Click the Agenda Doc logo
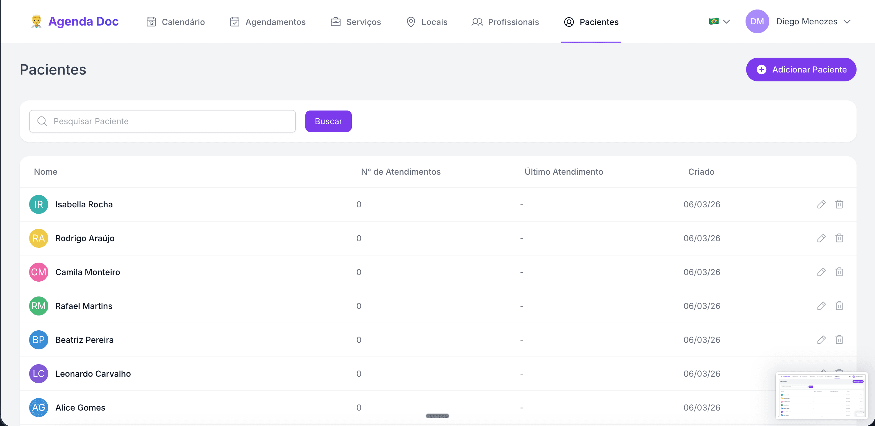This screenshot has width=875, height=426. point(75,21)
